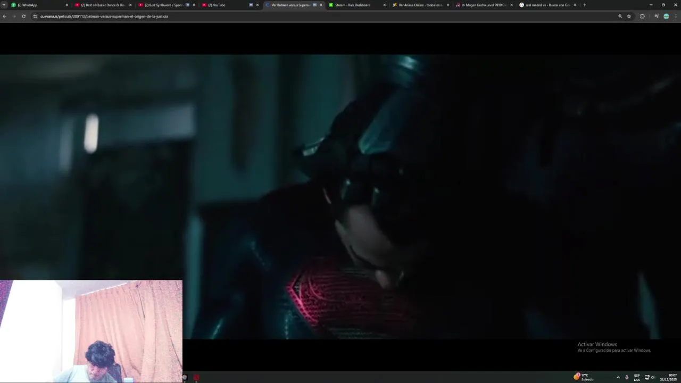Open site information icon in address bar
This screenshot has height=383, width=681.
(x=35, y=16)
